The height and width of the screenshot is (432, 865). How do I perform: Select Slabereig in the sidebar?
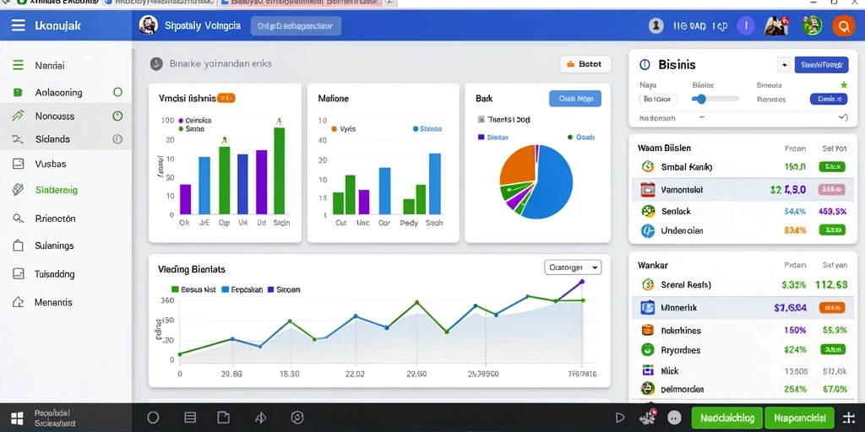pos(56,190)
